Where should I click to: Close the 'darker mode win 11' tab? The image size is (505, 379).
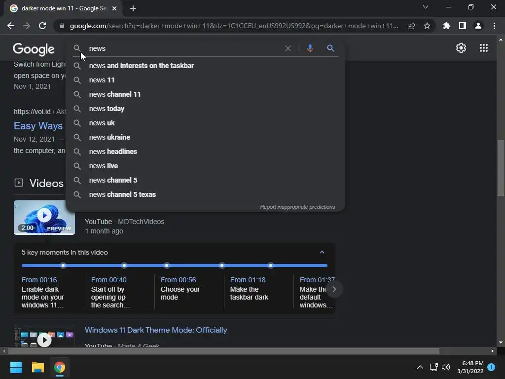click(x=114, y=8)
